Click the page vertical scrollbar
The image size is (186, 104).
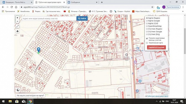pos(185,41)
